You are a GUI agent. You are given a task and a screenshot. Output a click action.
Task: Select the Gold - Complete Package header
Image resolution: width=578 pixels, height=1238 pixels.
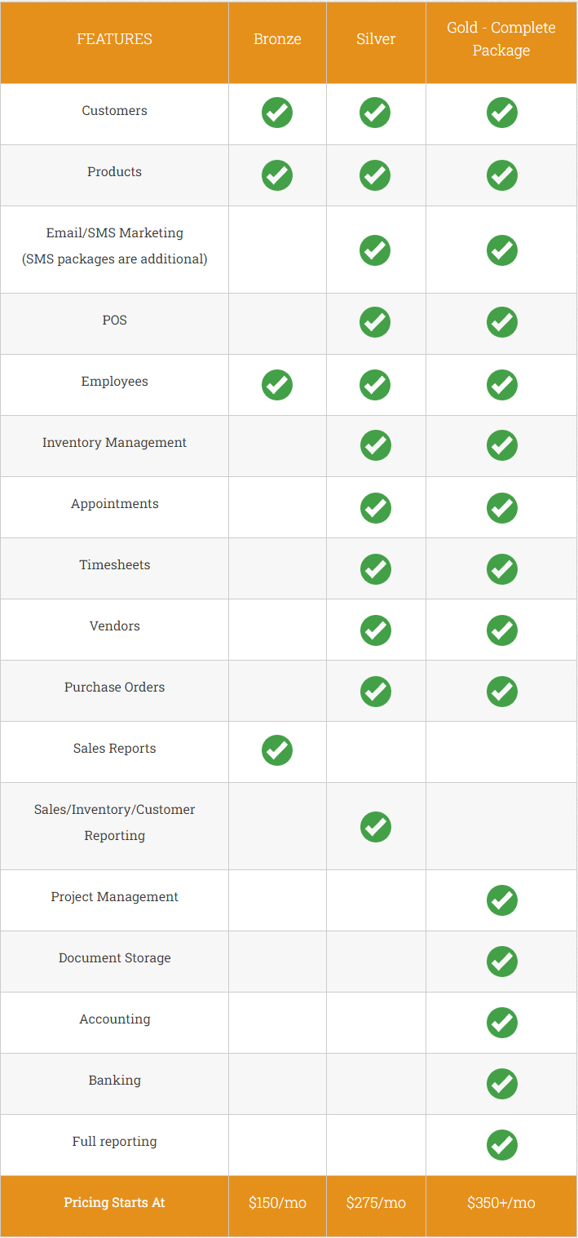(501, 39)
